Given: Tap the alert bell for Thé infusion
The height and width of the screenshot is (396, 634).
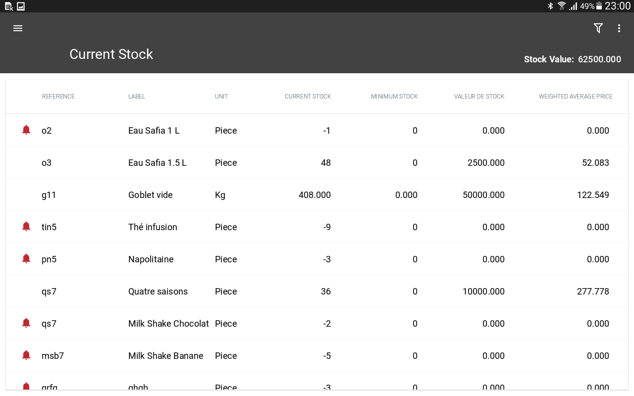Looking at the screenshot, I should (26, 227).
